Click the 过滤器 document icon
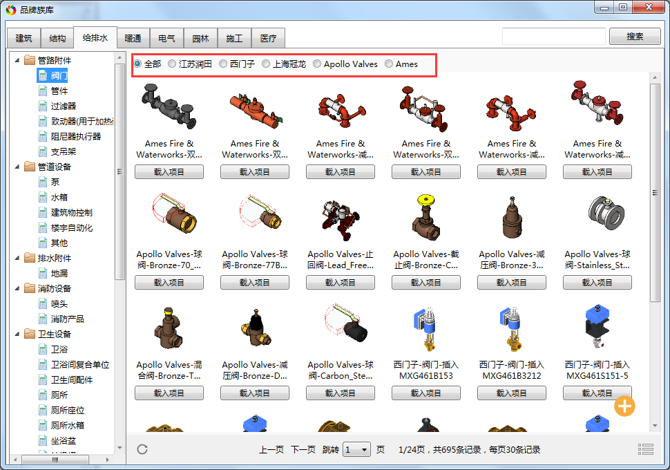Viewport: 670px width, 470px height. (x=43, y=106)
